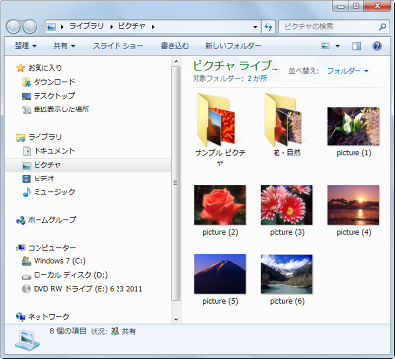Click the ダウンロード folder icon
The height and width of the screenshot is (359, 395).
click(27, 82)
